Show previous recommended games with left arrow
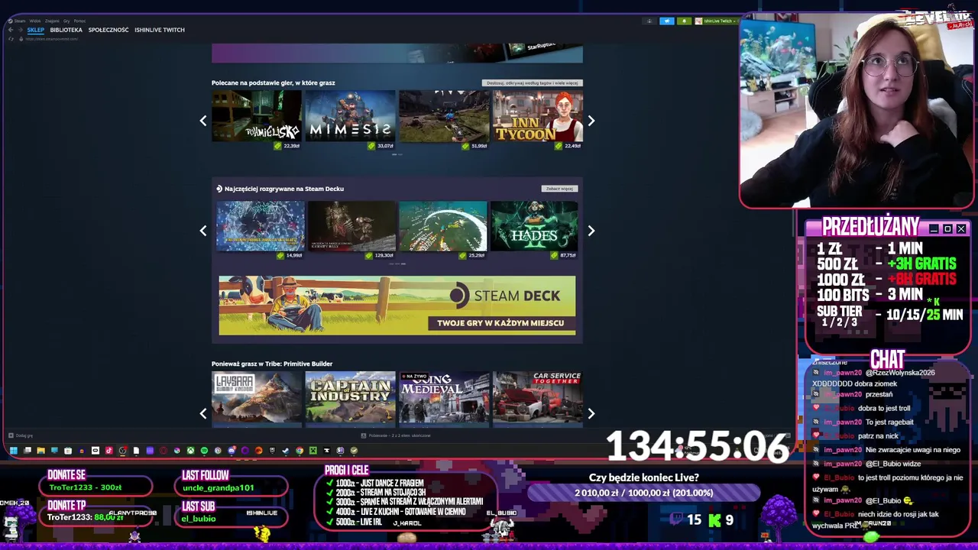Viewport: 978px width, 550px height. pos(203,121)
